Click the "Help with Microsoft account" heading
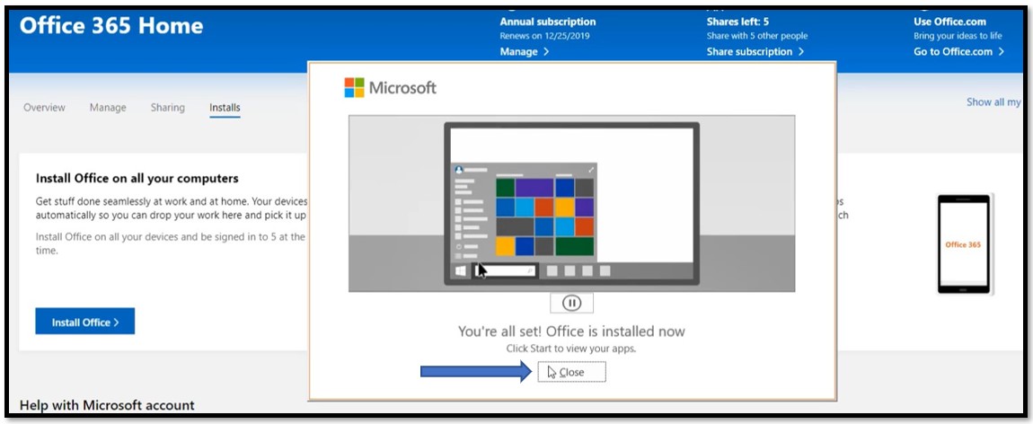This screenshot has width=1033, height=424. (x=107, y=405)
